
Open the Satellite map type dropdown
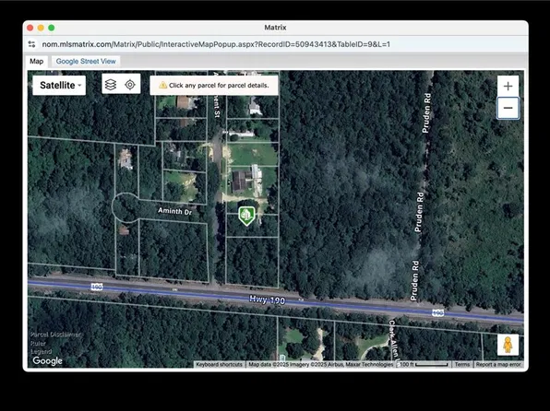pyautogui.click(x=59, y=85)
